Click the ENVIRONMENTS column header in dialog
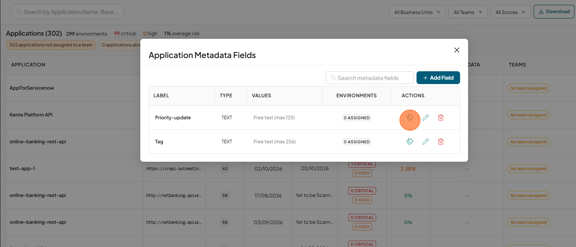 pos(357,96)
